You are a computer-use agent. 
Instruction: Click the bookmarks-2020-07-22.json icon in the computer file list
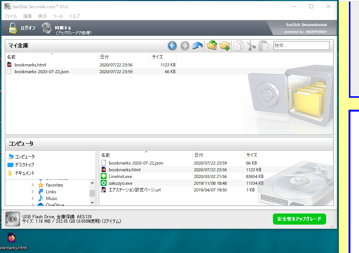tap(104, 163)
